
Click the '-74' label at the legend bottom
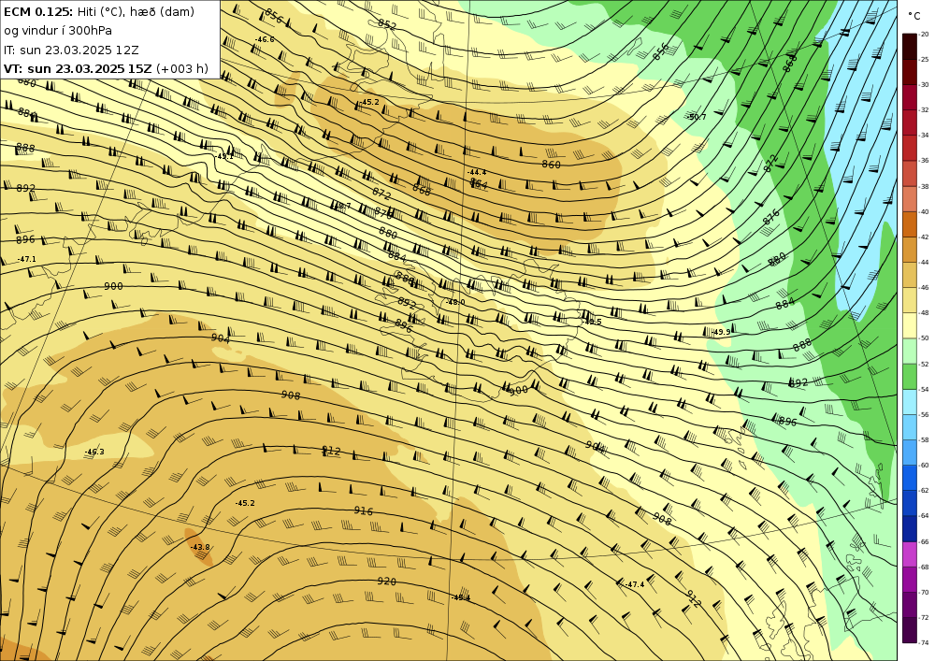click(924, 642)
